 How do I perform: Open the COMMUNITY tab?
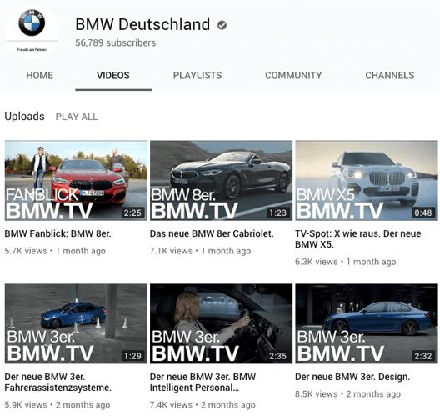pos(293,76)
